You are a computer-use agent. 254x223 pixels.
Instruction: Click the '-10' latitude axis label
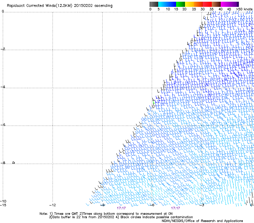click(3, 201)
